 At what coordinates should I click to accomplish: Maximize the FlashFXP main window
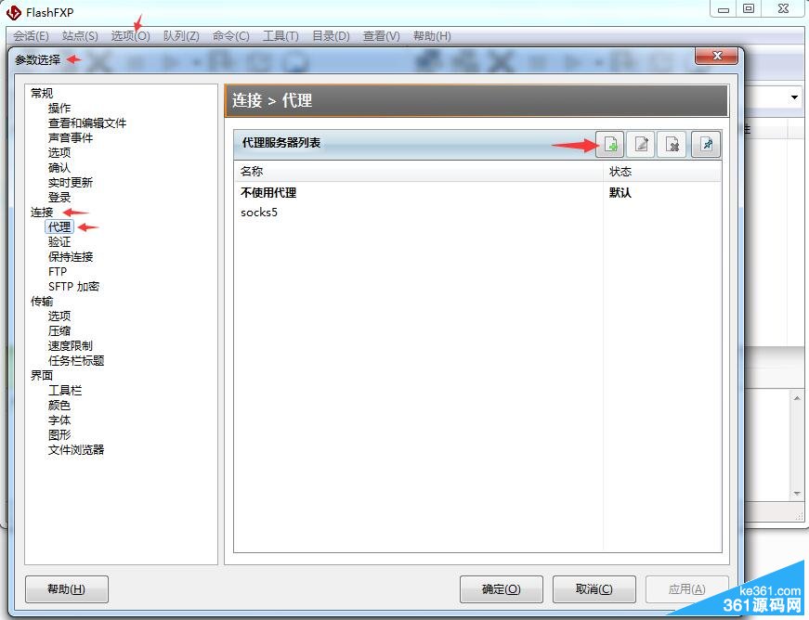749,9
